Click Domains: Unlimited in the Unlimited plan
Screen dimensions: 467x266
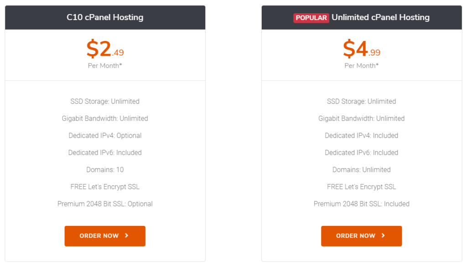(361, 169)
